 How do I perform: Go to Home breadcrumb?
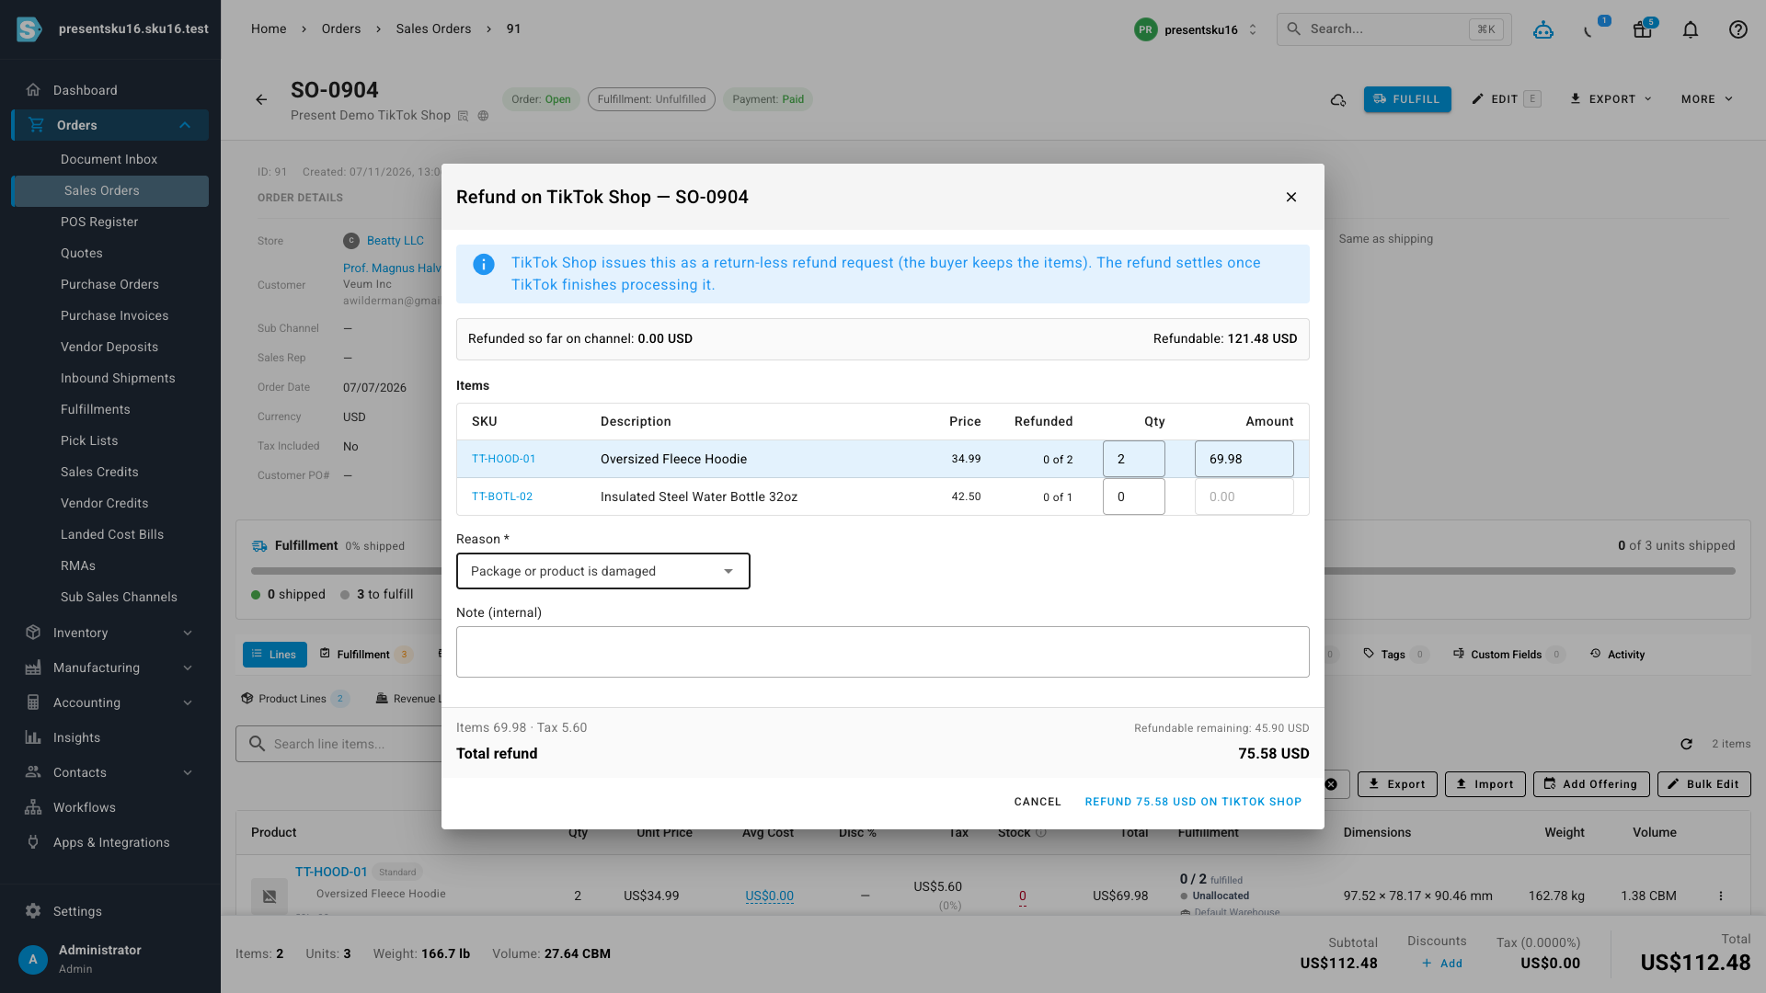tap(269, 29)
